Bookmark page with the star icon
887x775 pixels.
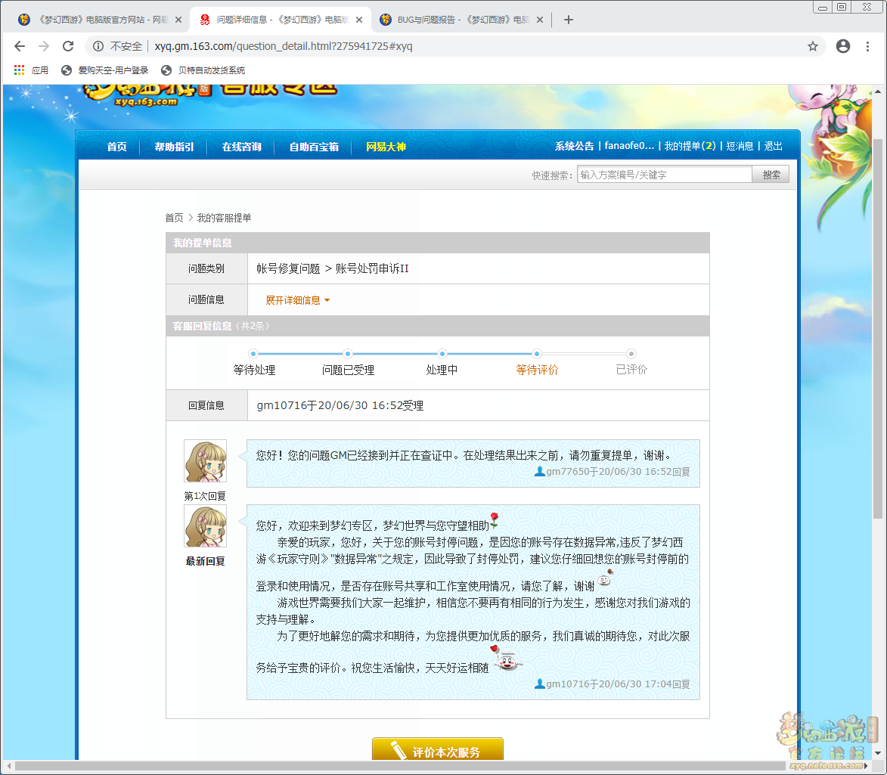[x=812, y=46]
